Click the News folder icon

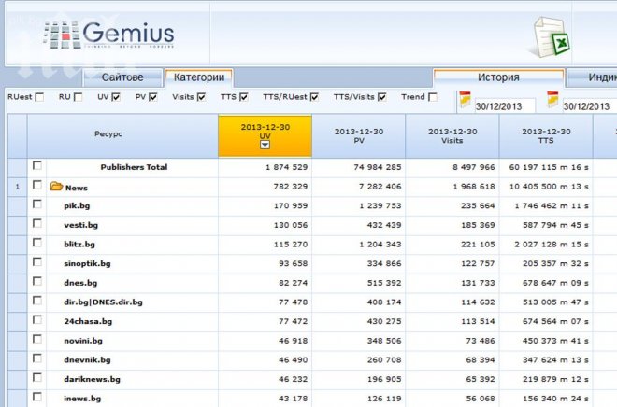point(56,186)
